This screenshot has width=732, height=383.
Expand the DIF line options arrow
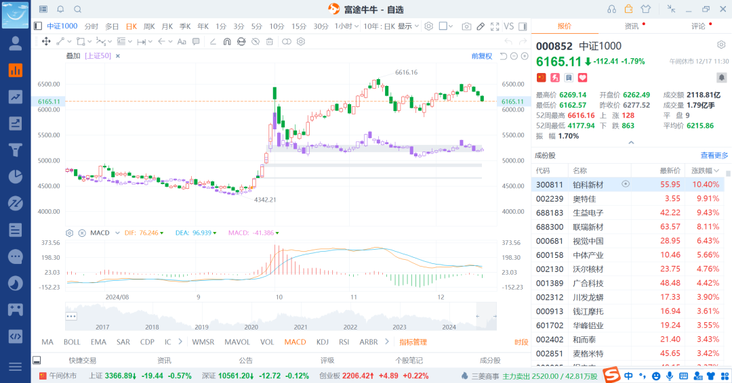(162, 233)
